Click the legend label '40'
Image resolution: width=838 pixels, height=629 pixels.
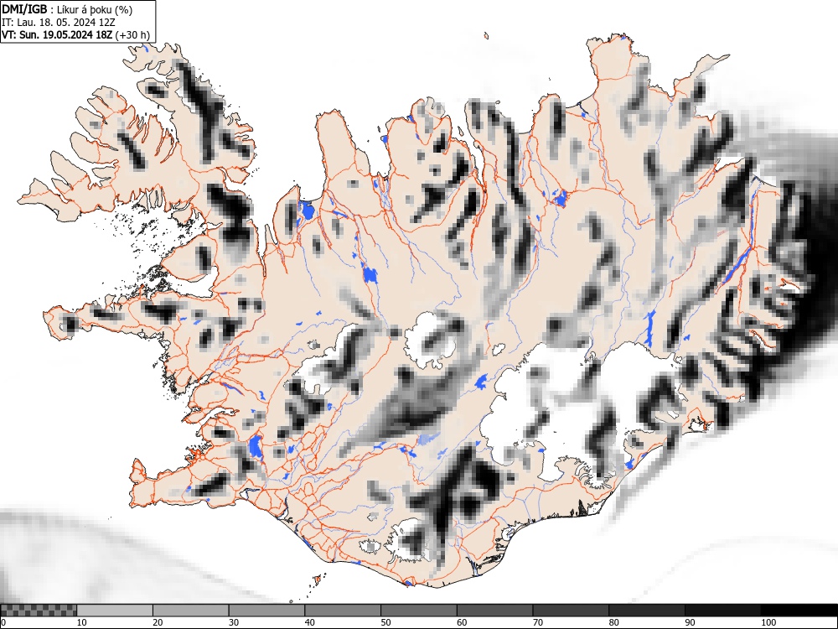310,622
